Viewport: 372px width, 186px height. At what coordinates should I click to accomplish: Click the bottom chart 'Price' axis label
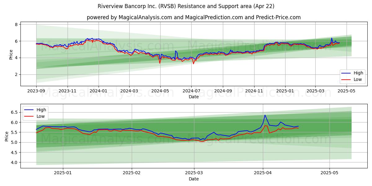click(x=7, y=136)
